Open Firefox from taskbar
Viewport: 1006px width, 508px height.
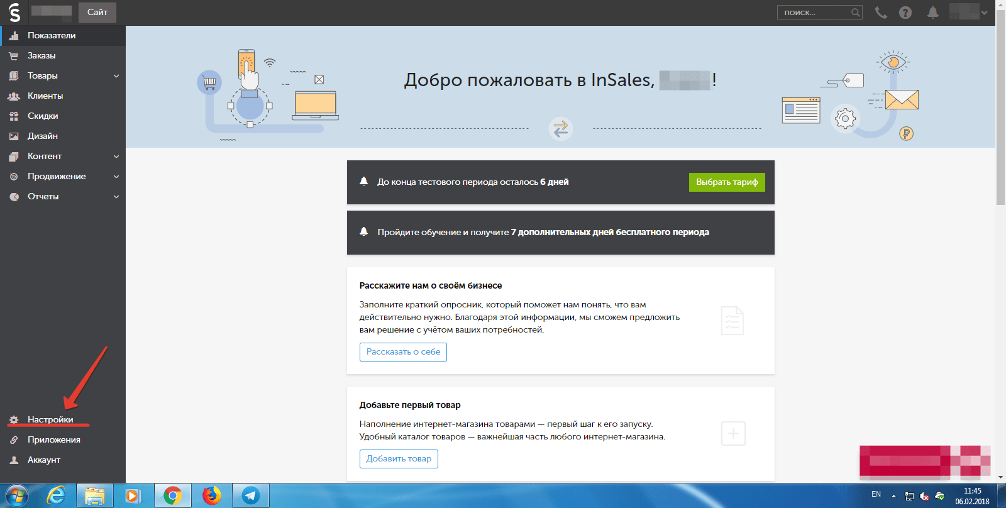(212, 495)
